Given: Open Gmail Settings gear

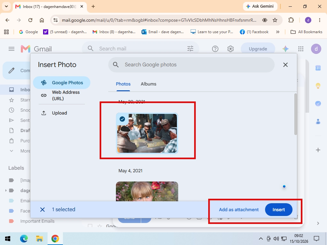Looking at the screenshot, I should click(x=231, y=49).
